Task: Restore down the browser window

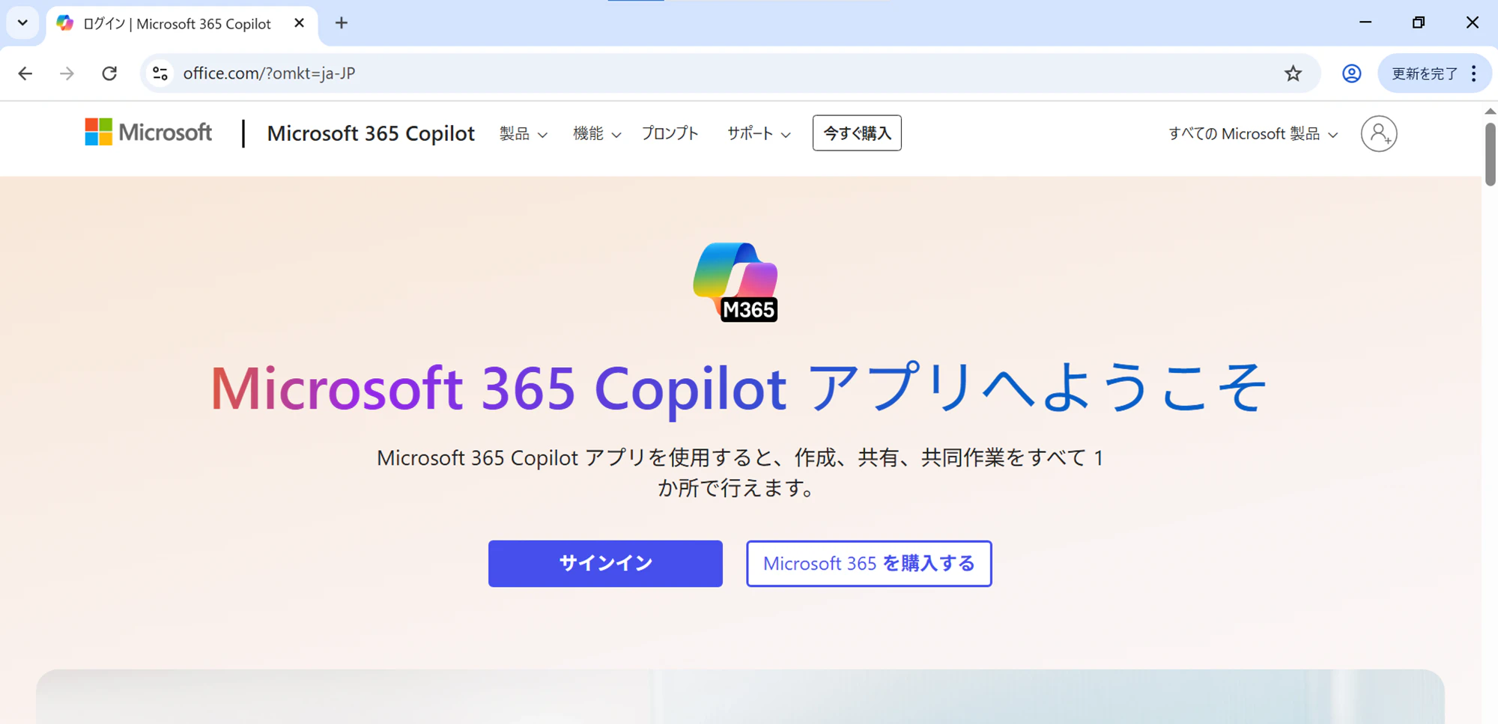Action: coord(1418,22)
